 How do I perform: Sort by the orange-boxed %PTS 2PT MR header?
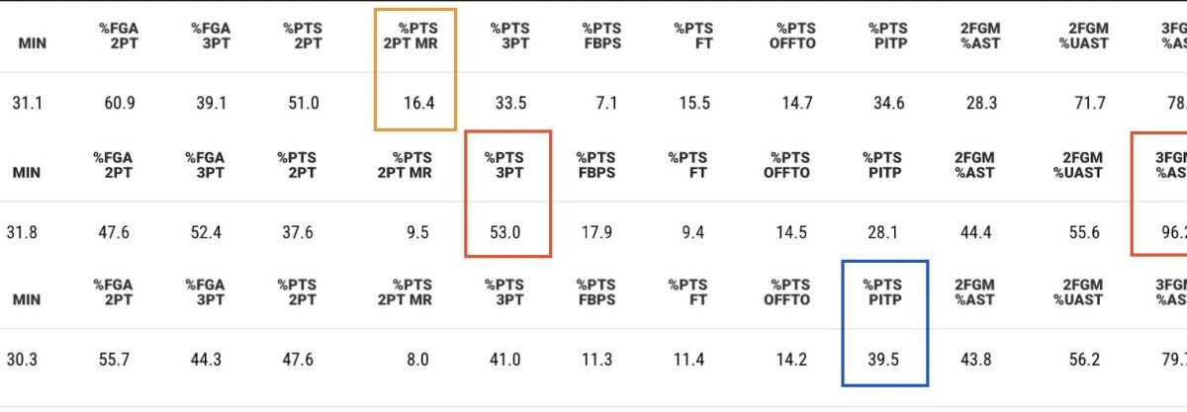click(414, 36)
